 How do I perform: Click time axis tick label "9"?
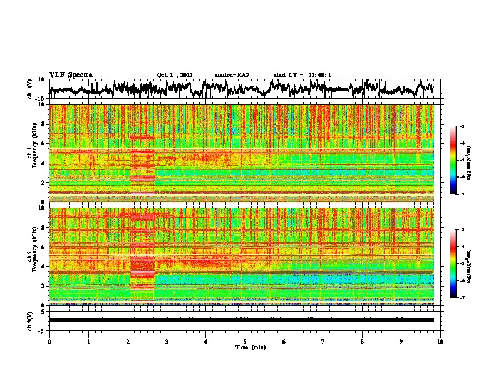point(401,342)
